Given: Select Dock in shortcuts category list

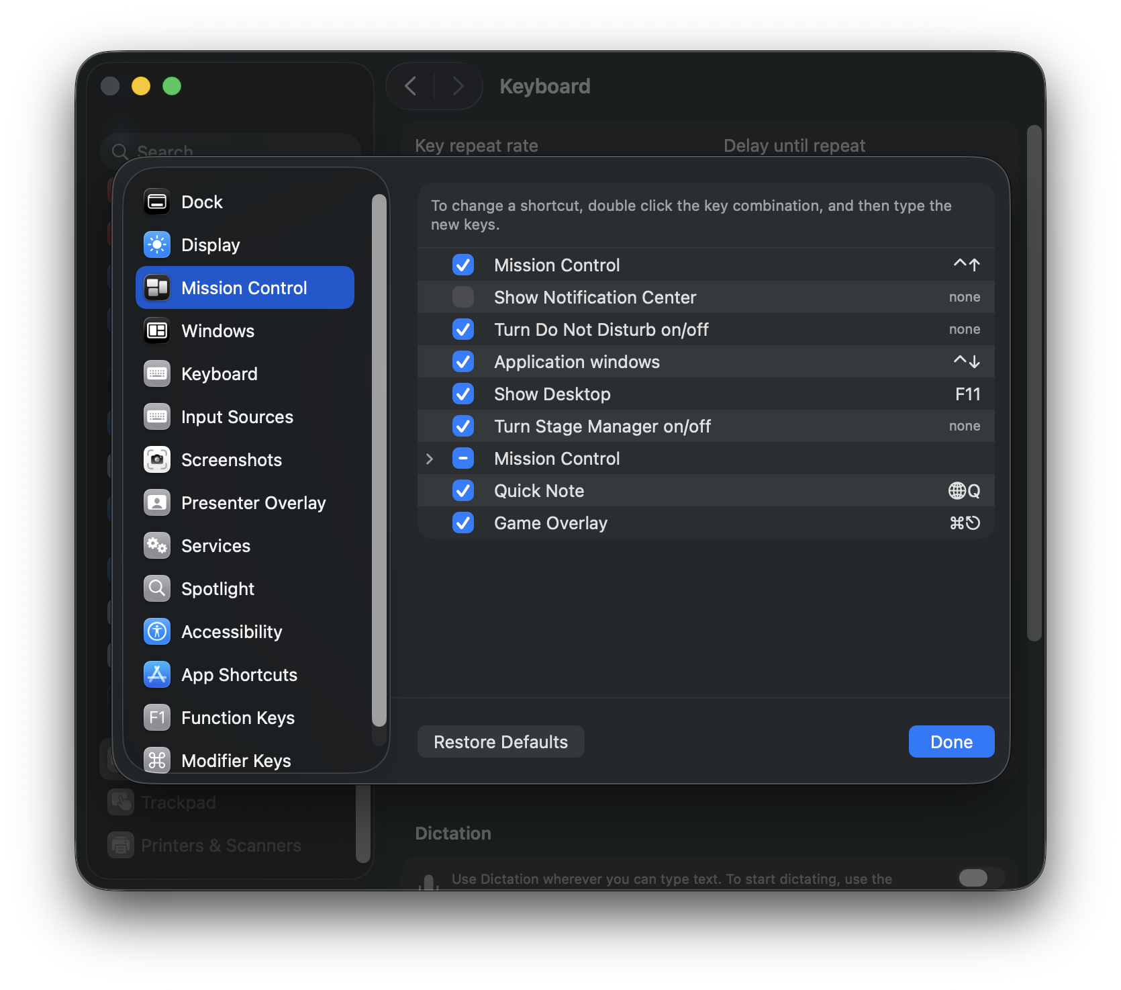Looking at the screenshot, I should [245, 202].
